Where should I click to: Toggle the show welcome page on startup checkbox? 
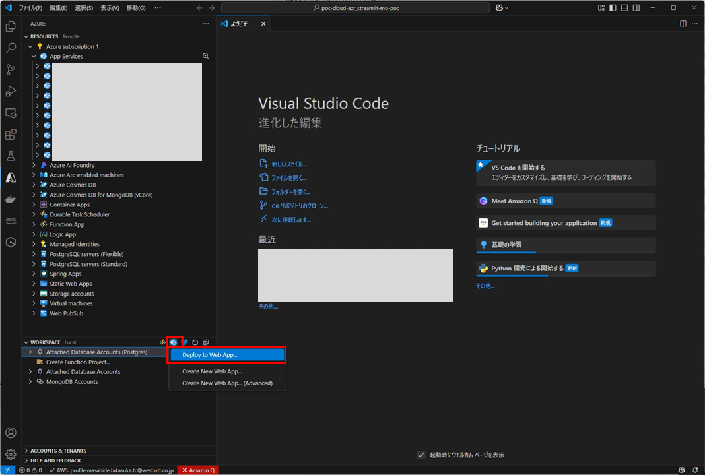(x=421, y=455)
